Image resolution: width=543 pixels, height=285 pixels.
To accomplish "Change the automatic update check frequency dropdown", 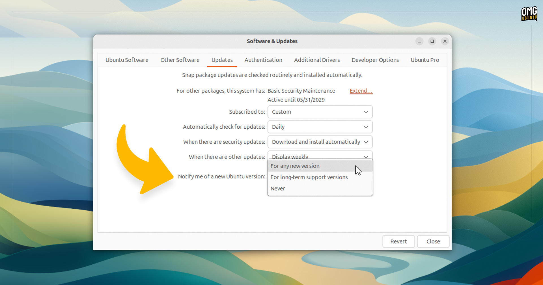I will (x=320, y=127).
